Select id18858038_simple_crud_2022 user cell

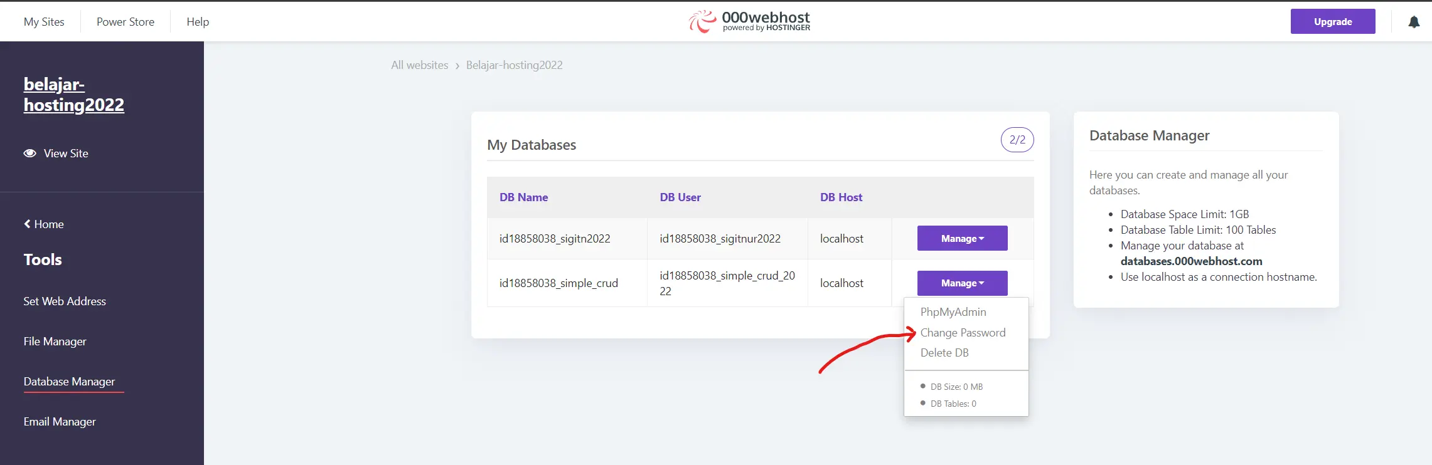pyautogui.click(x=727, y=283)
